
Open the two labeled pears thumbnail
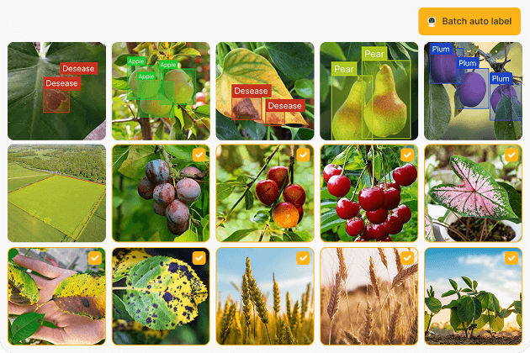[368, 91]
